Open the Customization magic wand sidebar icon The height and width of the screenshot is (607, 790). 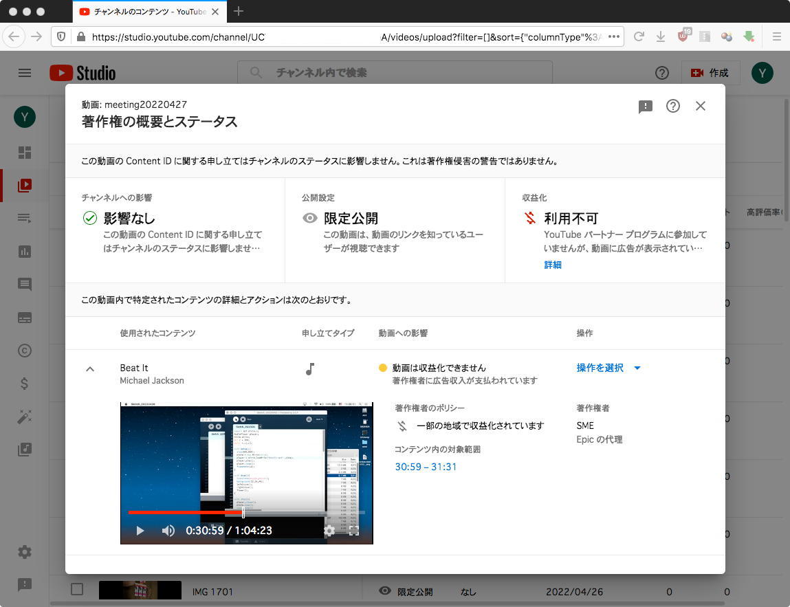[x=25, y=417]
